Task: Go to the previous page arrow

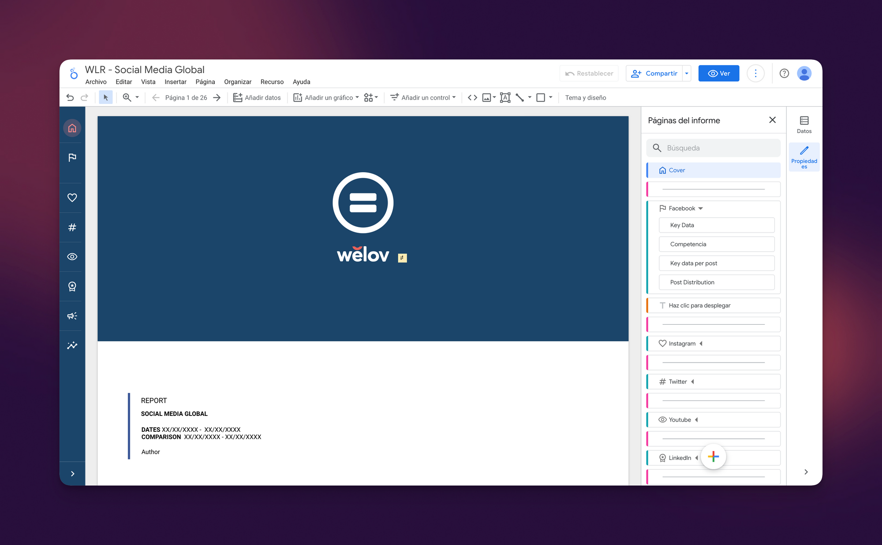Action: coord(155,97)
